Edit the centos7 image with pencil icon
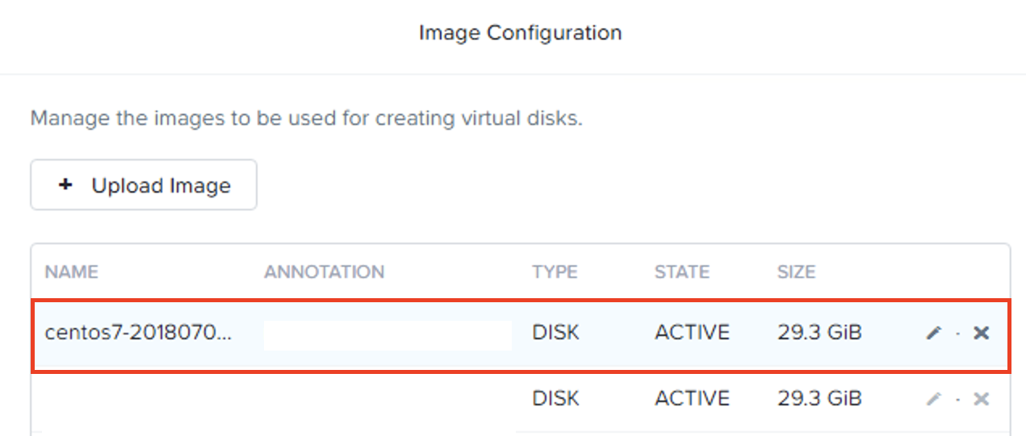The width and height of the screenshot is (1026, 436). click(934, 333)
